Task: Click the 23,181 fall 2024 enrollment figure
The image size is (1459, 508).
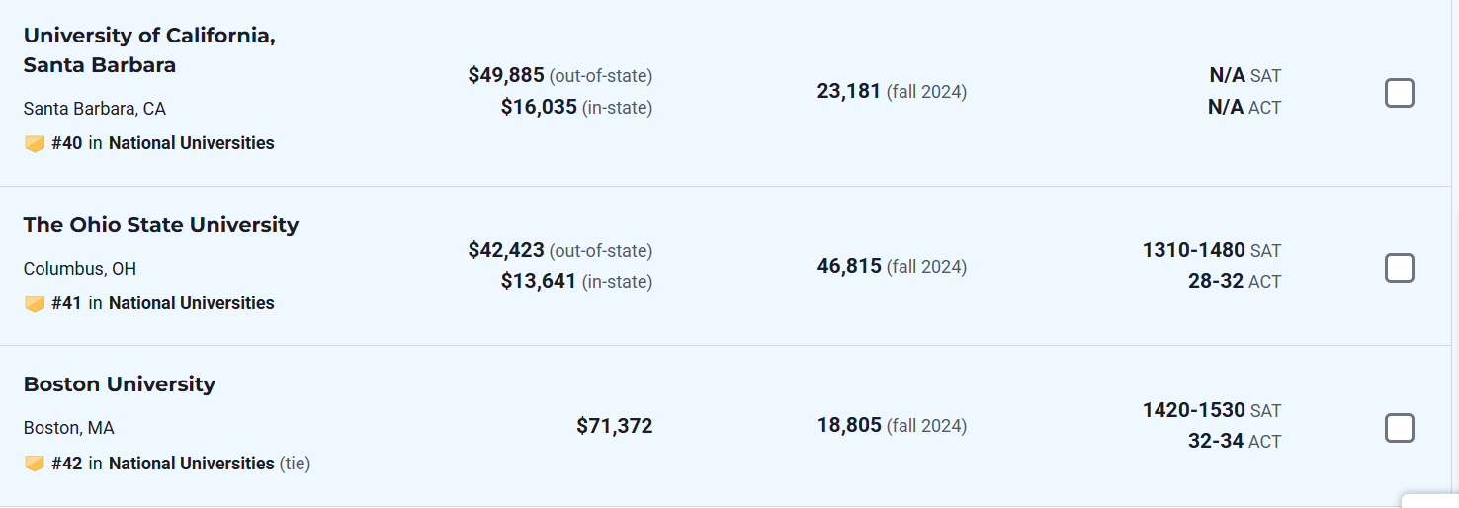Action: [x=849, y=91]
